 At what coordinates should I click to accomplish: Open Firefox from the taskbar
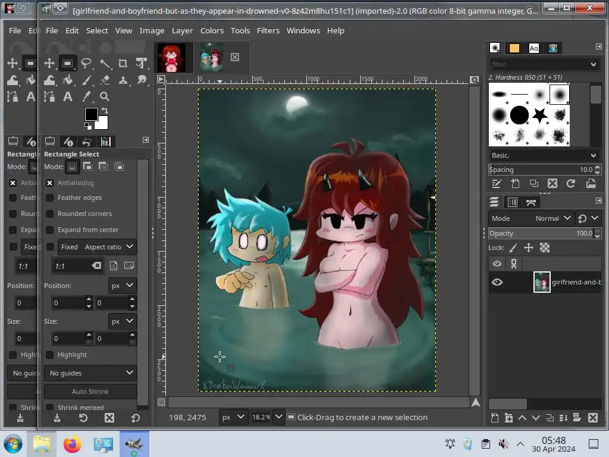[72, 444]
